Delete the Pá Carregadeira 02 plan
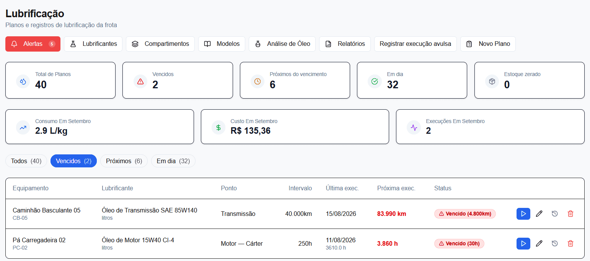The image size is (590, 261). (570, 243)
